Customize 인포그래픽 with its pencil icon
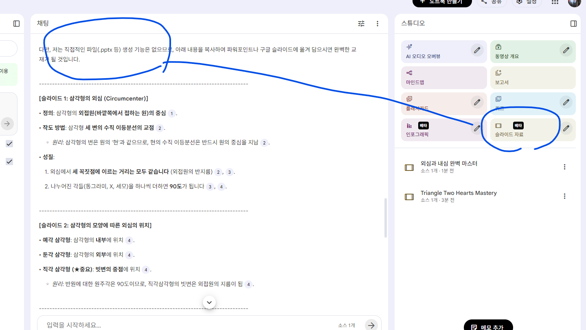Screen dimensions: 586x330 tap(477, 129)
